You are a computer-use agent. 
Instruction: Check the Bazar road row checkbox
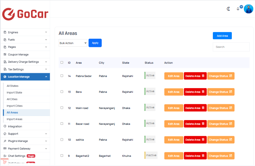[x=62, y=124]
